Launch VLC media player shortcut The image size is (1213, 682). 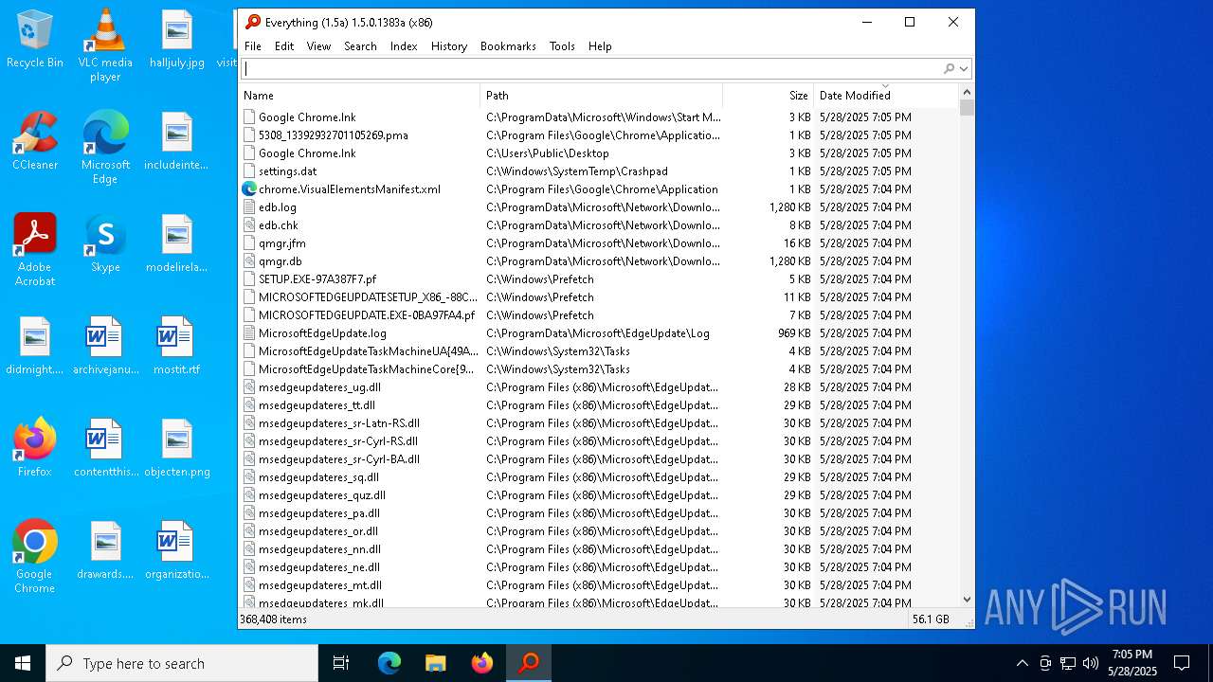tap(105, 45)
